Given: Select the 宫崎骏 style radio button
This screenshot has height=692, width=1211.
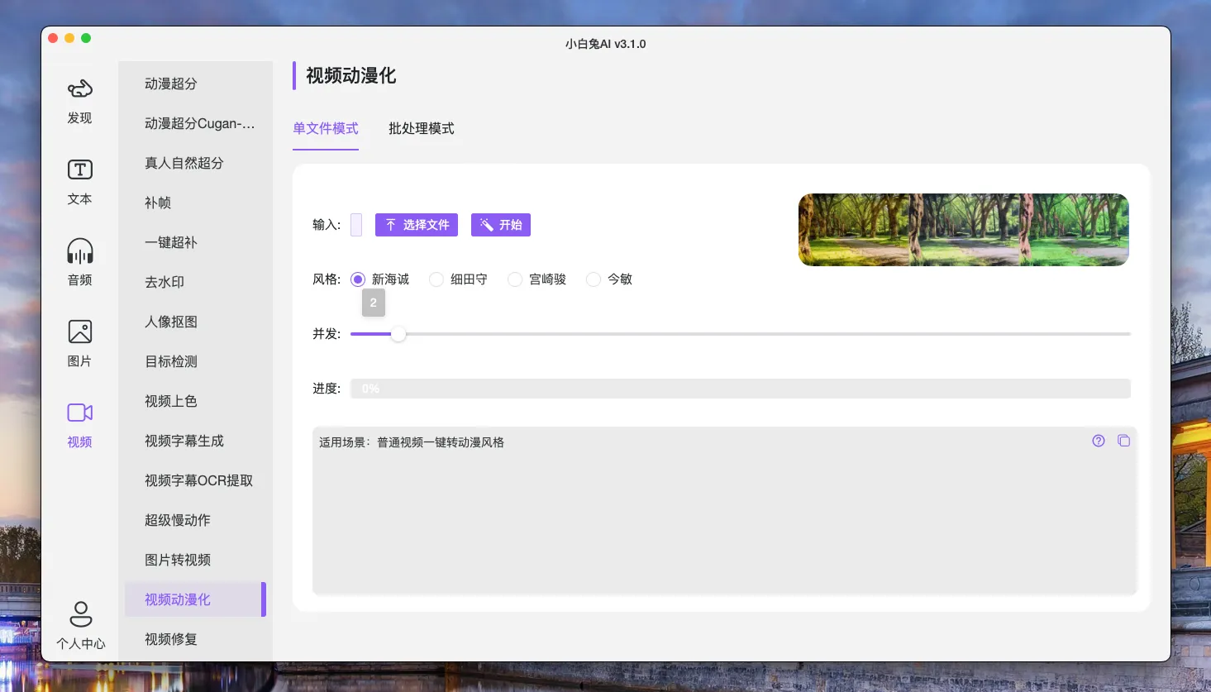Looking at the screenshot, I should (x=515, y=279).
